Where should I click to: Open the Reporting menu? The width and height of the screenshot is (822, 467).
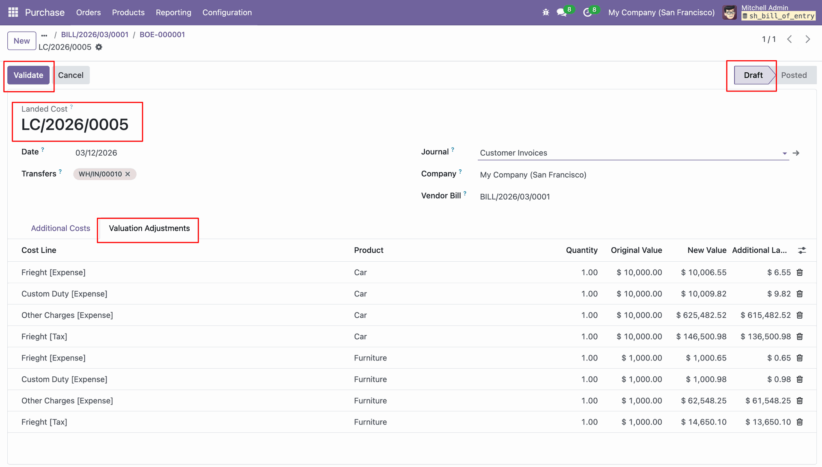pyautogui.click(x=173, y=12)
